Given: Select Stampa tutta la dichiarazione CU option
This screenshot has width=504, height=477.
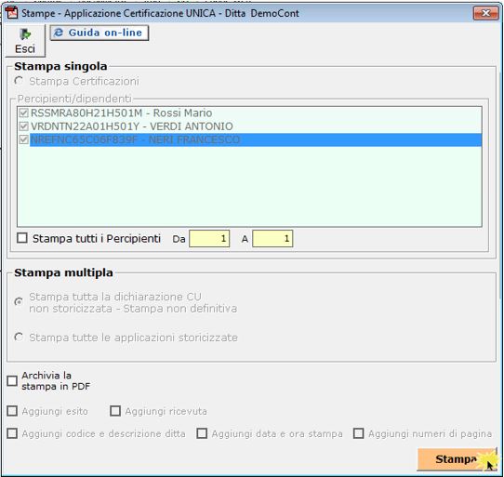Looking at the screenshot, I should 19,302.
